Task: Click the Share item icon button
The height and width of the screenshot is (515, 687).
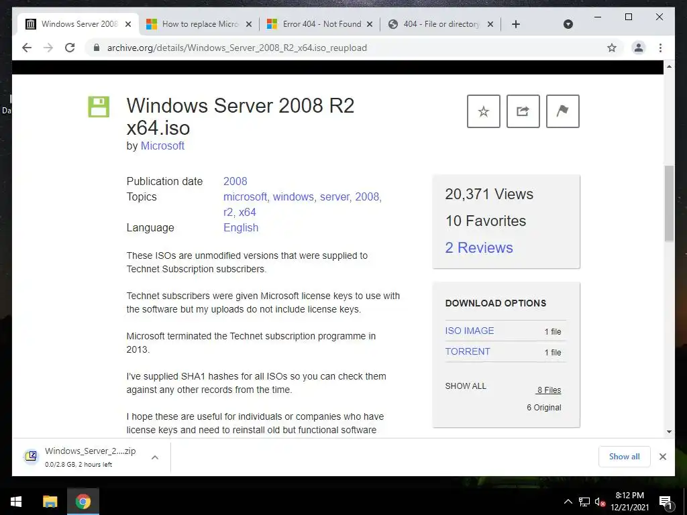Action: 523,111
